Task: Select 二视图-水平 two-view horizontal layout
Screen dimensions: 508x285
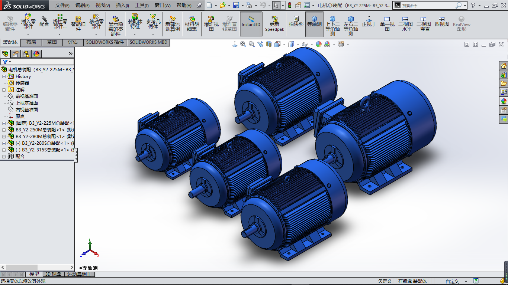Action: (x=405, y=23)
